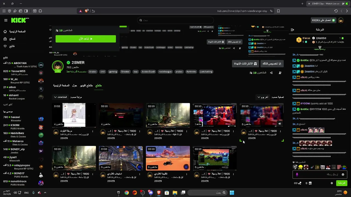This screenshot has height=197, width=351.
Task: Open File Explorer from the taskbar
Action: pos(175,193)
